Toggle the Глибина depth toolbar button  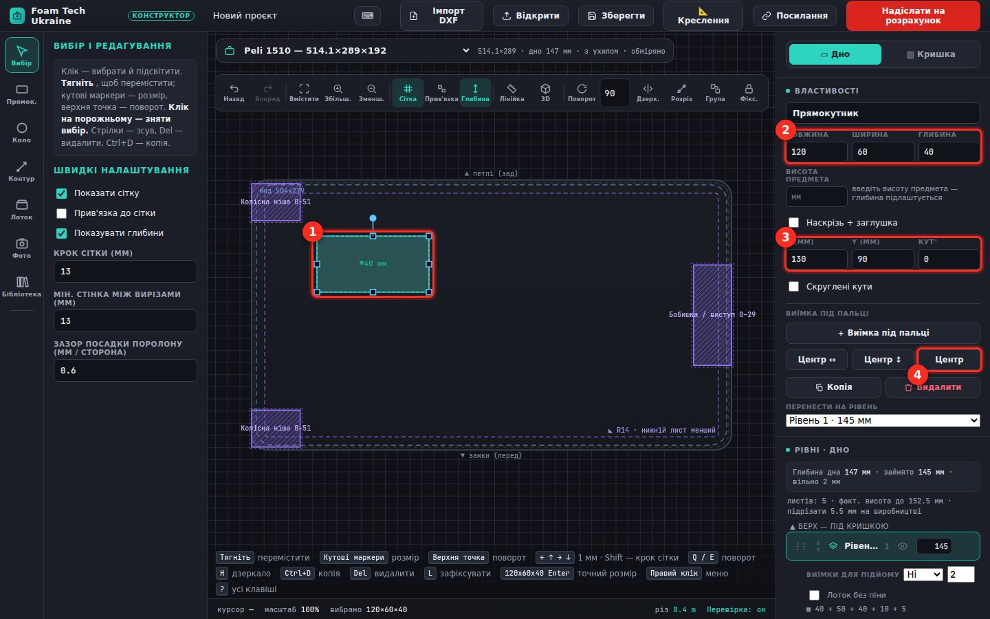(475, 93)
